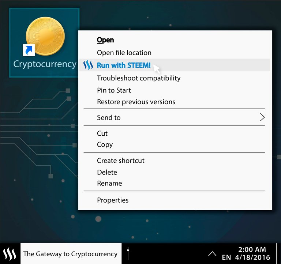Select Pin to Start
This screenshot has height=264, width=281.
(x=114, y=90)
